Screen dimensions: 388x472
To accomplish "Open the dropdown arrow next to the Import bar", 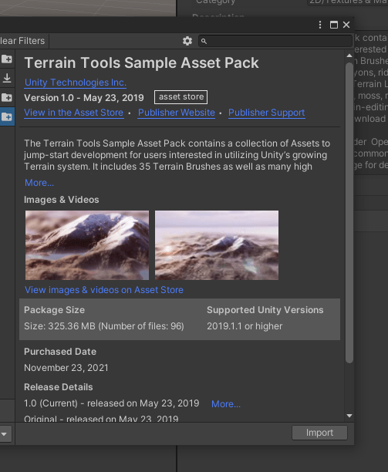I will pos(4,433).
